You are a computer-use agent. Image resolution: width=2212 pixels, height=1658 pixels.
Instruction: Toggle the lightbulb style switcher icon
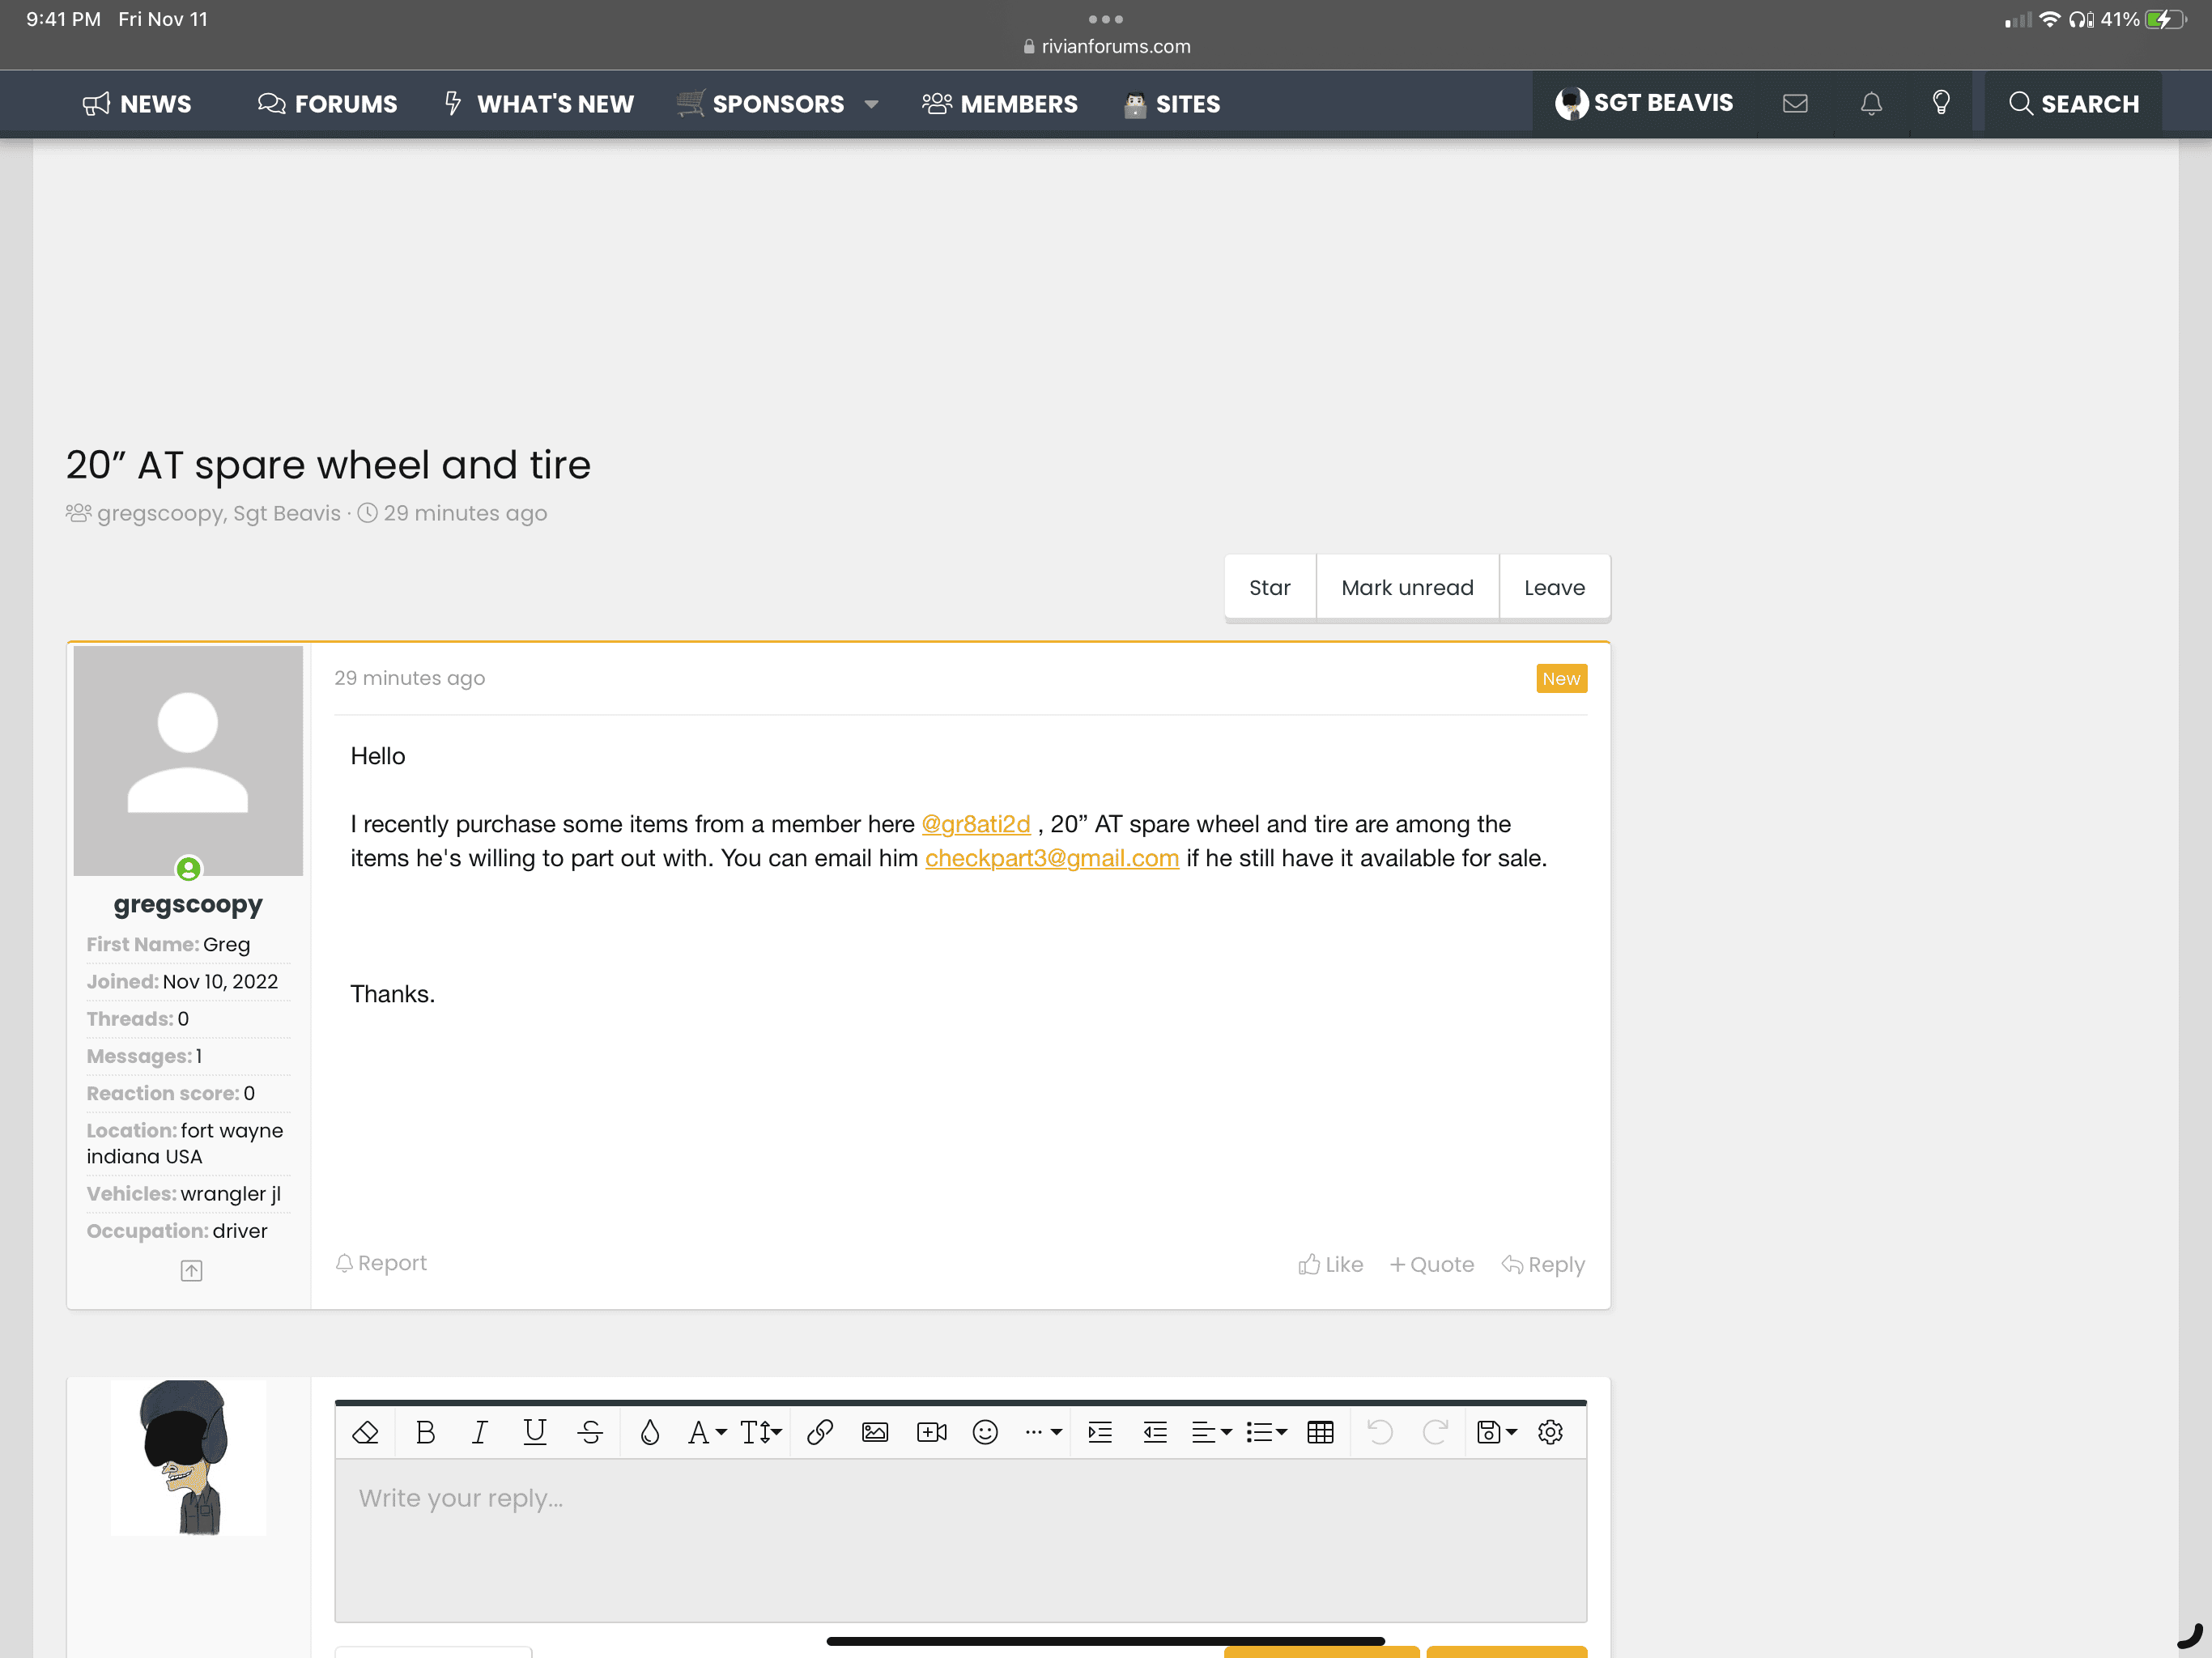(x=1941, y=103)
